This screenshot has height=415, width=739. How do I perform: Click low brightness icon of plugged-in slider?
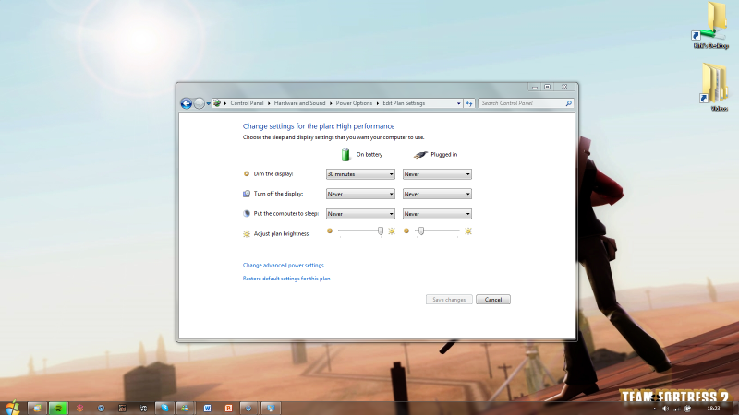[406, 231]
